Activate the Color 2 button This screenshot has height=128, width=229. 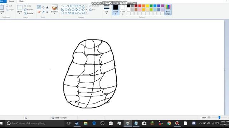123,10
